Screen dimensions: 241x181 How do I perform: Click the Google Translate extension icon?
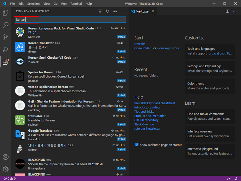click(x=20, y=134)
